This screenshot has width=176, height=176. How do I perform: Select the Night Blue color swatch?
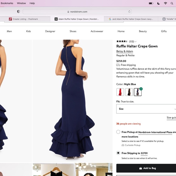[138, 92]
